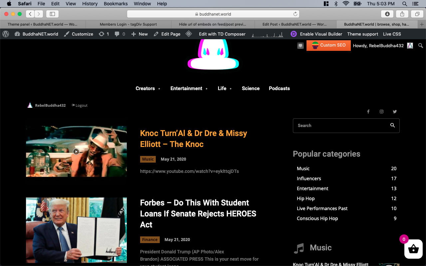
Task: Click the notification bubble beside Custom SEO
Action: pyautogui.click(x=301, y=46)
